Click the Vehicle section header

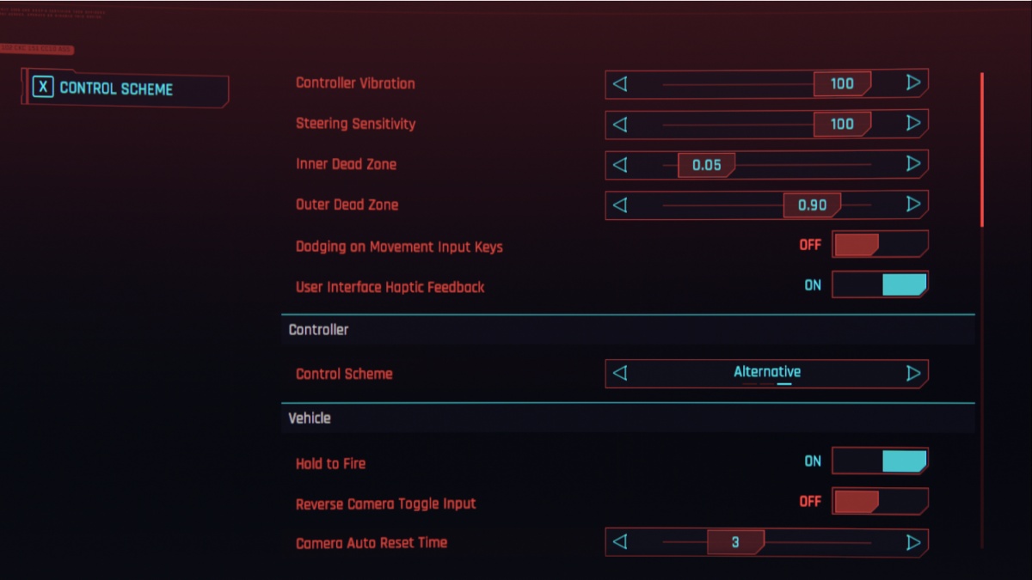308,418
